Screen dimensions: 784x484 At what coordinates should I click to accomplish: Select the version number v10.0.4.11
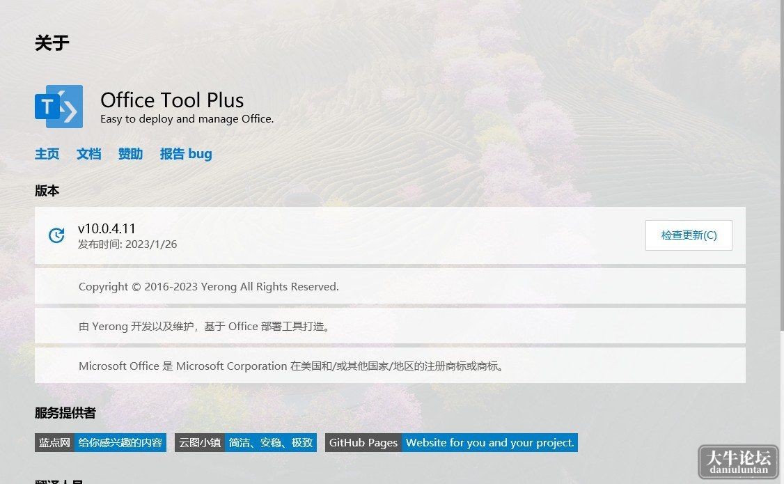click(107, 228)
